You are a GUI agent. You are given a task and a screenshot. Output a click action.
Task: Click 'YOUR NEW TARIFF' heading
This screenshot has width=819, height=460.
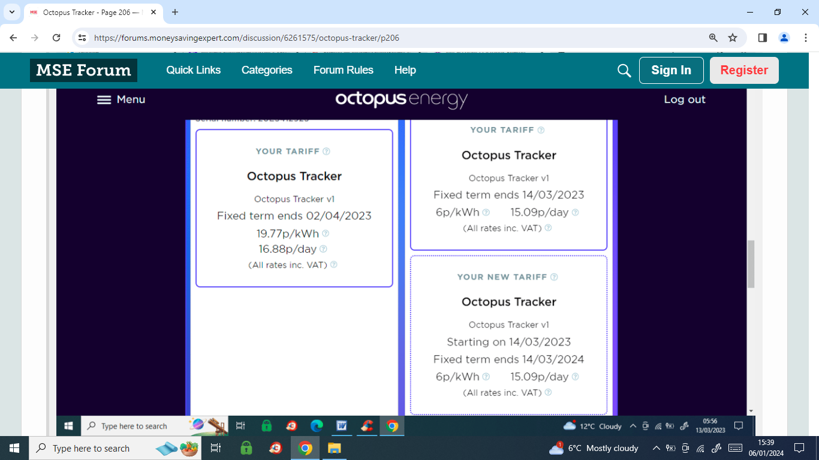coord(502,277)
